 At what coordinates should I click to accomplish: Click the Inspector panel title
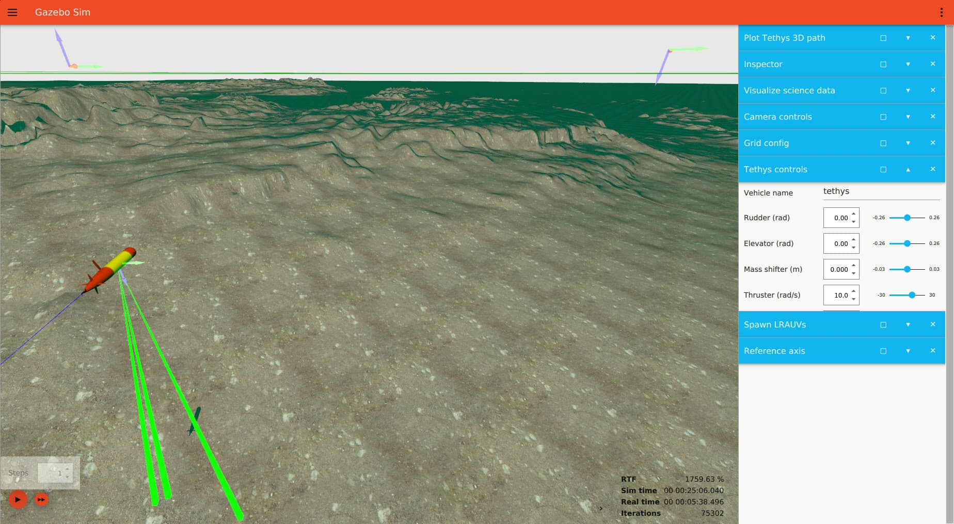tap(763, 64)
